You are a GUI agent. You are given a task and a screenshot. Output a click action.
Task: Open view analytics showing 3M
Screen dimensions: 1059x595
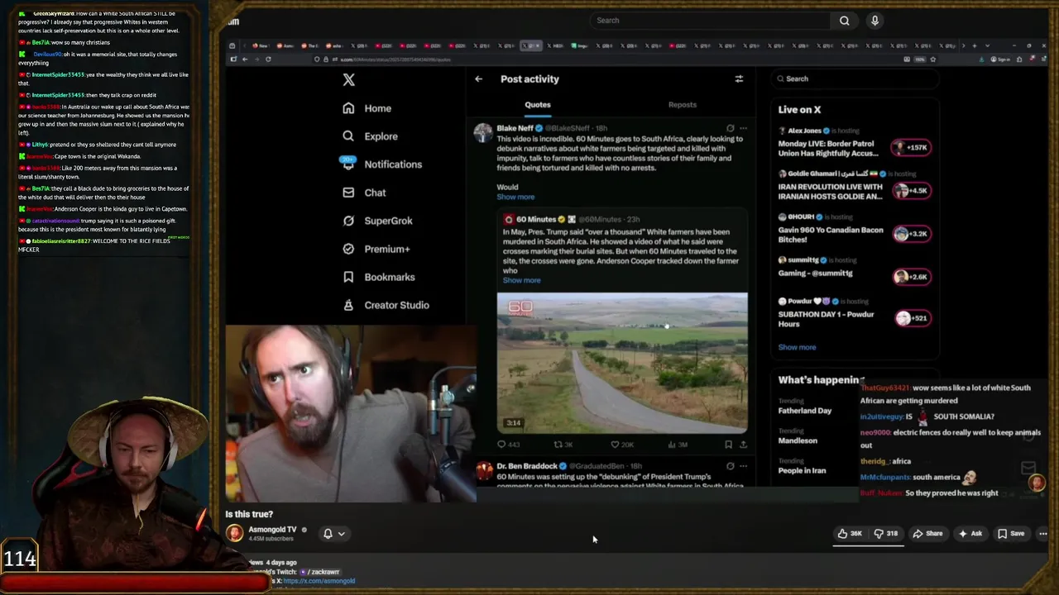(677, 445)
